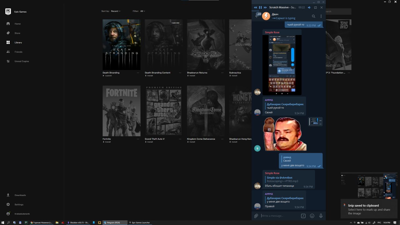
Task: Click the Epic Games logo
Action: (x=8, y=12)
